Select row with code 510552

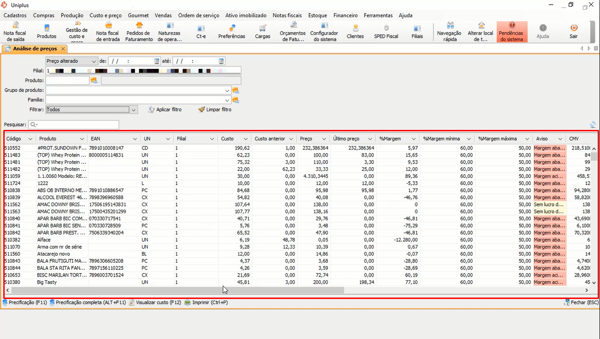(x=298, y=148)
